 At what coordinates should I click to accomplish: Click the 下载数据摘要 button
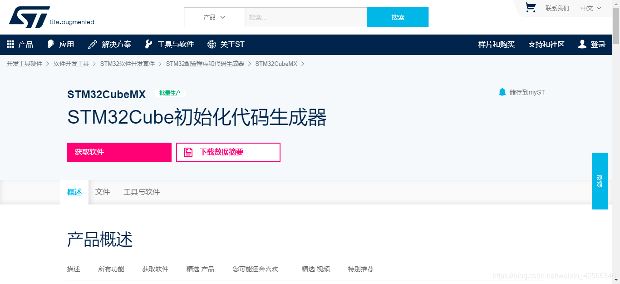pos(228,152)
